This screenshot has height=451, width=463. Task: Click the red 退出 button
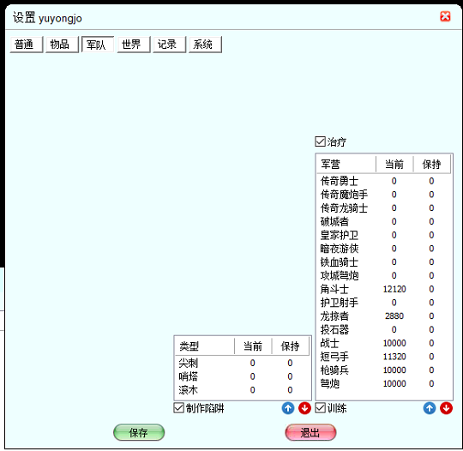point(310,433)
